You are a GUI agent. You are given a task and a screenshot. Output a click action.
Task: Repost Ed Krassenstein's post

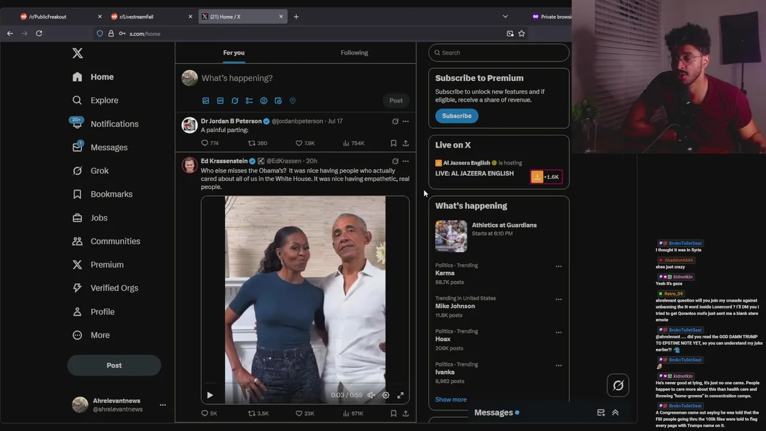pos(259,413)
